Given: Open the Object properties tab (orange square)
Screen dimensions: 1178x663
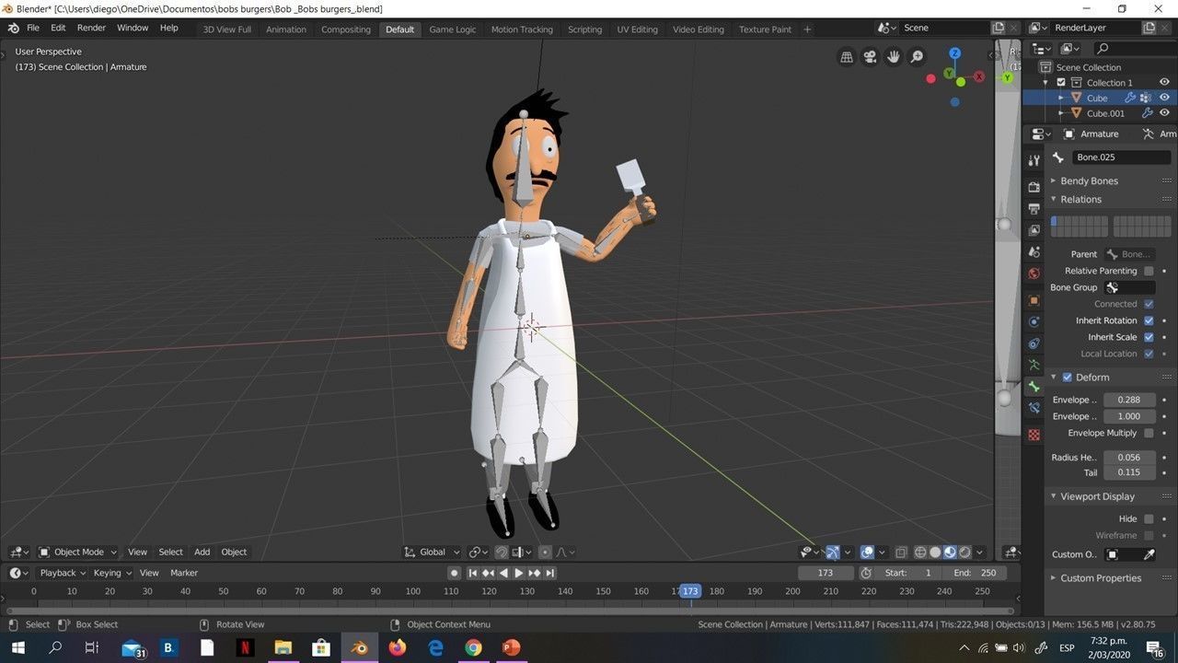Looking at the screenshot, I should 1034,300.
